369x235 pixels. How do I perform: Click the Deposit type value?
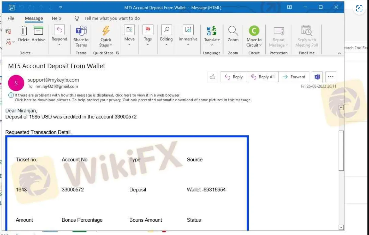[138, 190]
